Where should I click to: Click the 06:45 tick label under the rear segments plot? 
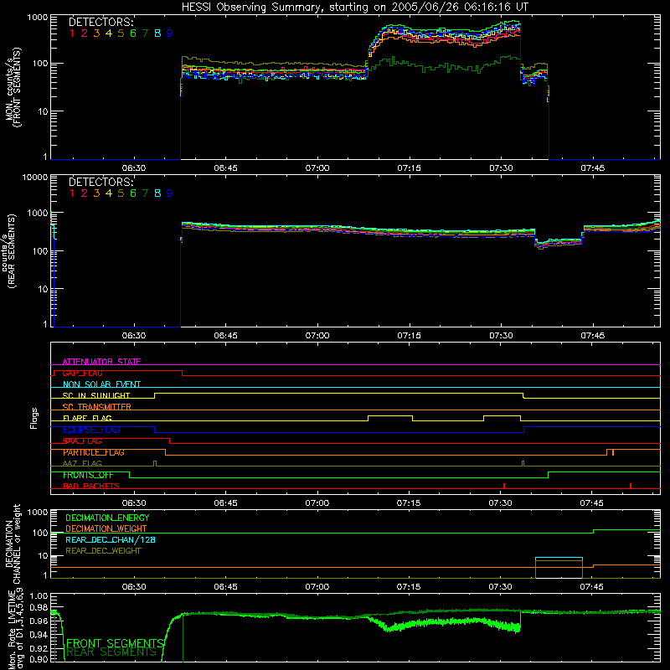click(225, 336)
